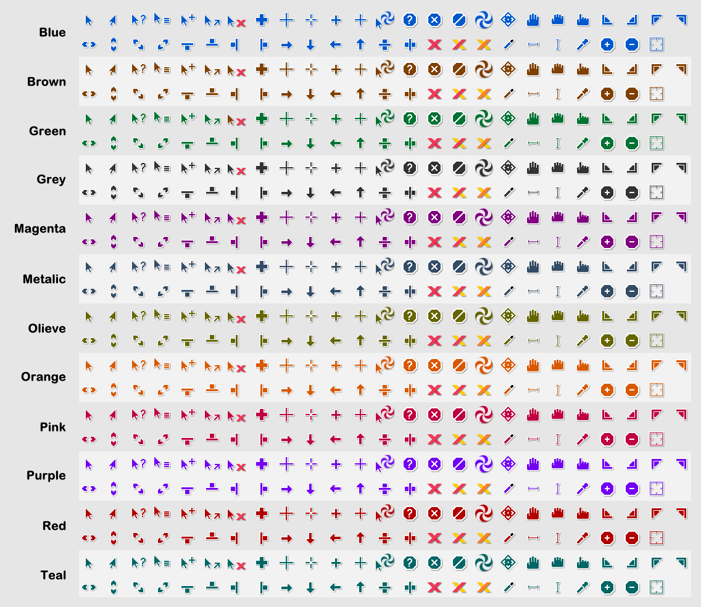This screenshot has height=607, width=701.
Task: Click the "Green" row label
Action: 48,131
